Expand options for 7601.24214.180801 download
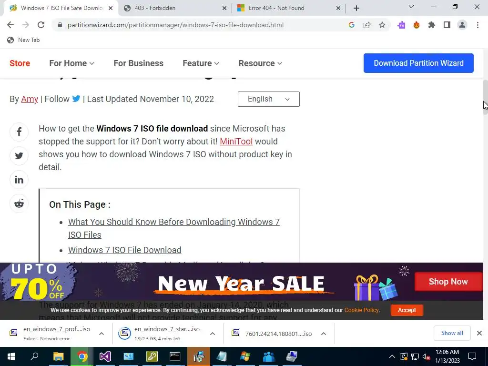The height and width of the screenshot is (366, 488). (x=324, y=334)
